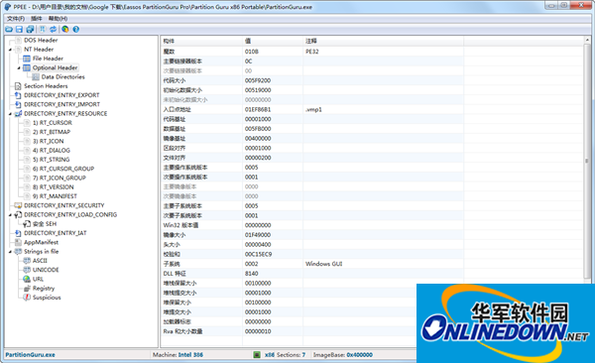Viewport: 595px width, 363px height.
Task: Click the Data Directories node icon
Action: [x=36, y=77]
